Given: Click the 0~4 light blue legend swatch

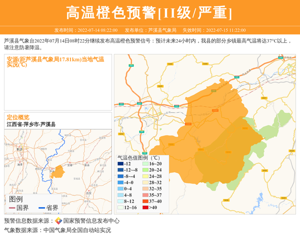Looking at the screenshot, I should (120, 188).
